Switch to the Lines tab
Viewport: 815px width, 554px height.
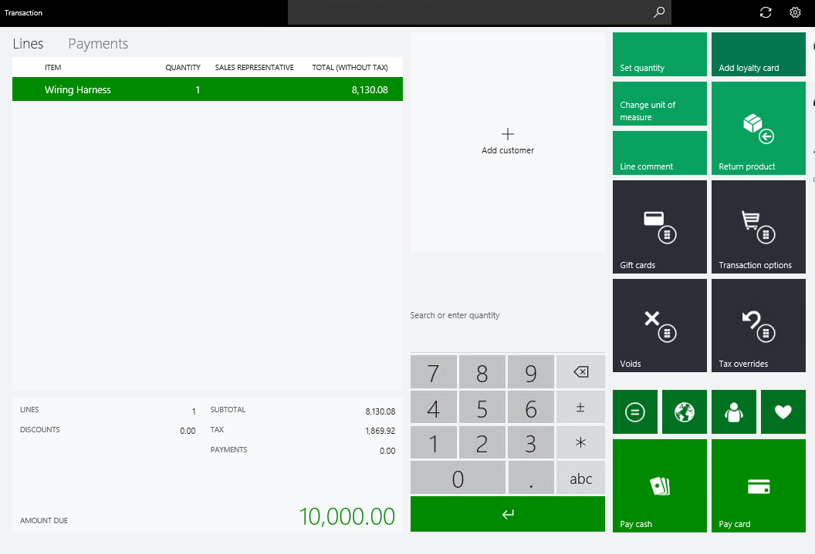point(28,44)
